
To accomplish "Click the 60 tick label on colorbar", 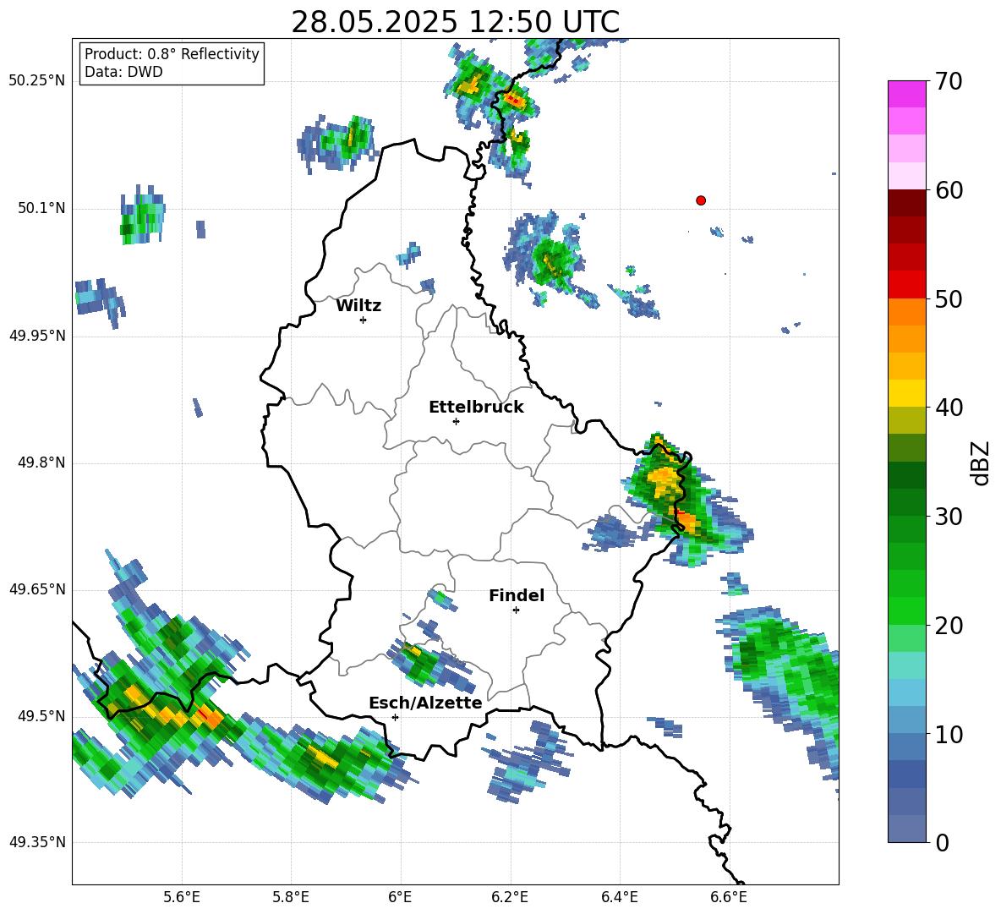I will pos(949,190).
